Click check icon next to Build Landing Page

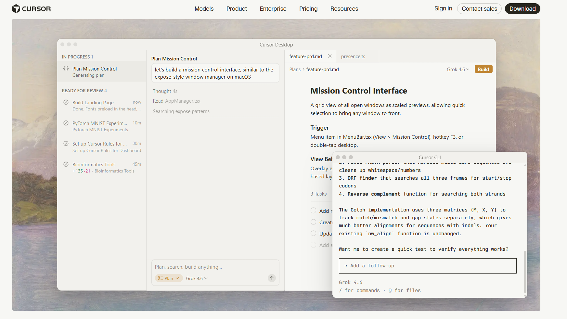pos(66,102)
